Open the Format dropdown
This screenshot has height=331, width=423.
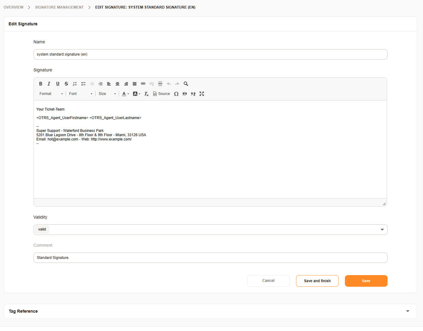pos(51,94)
